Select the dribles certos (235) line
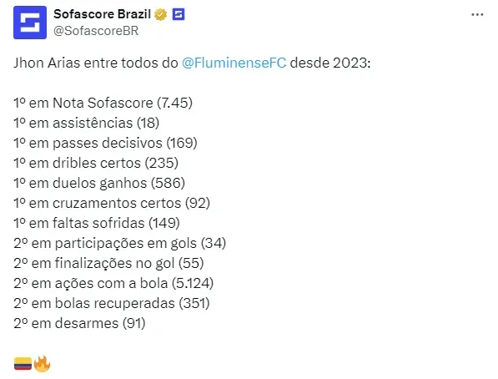The width and height of the screenshot is (498, 379). point(96,163)
